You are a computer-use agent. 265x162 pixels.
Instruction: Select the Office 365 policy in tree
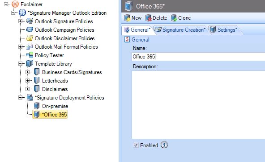click(54, 114)
